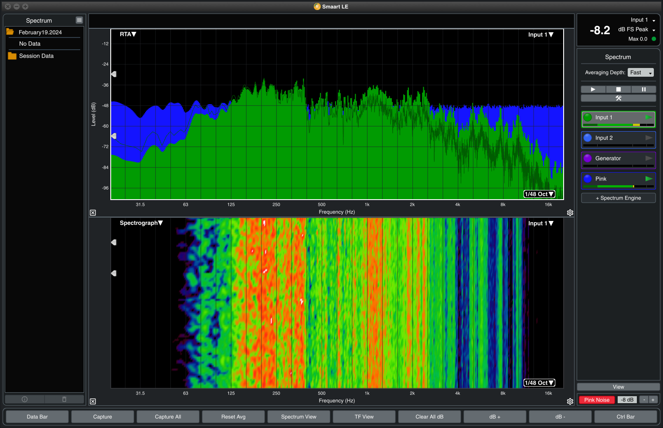Click the View button in control bar
This screenshot has height=428, width=663.
tap(618, 387)
